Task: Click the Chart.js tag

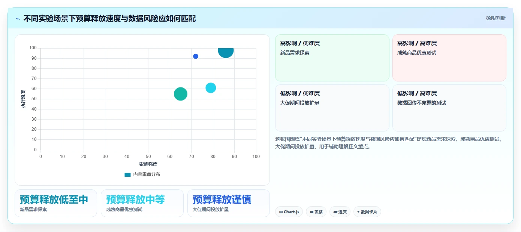Action: click(289, 212)
